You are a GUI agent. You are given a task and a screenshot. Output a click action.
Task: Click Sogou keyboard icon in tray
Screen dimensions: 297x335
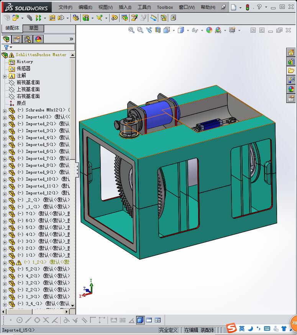click(x=267, y=328)
